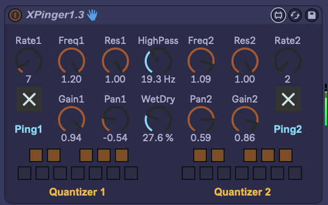Click the Gain2 knob
The width and height of the screenshot is (328, 205).
245,120
